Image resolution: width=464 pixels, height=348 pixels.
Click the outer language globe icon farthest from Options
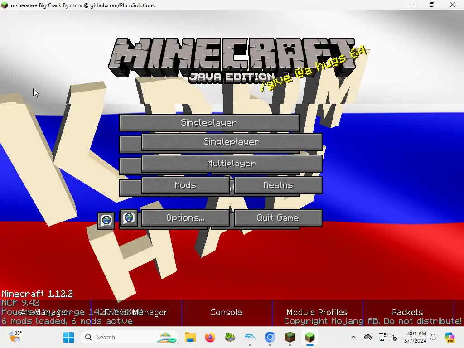tap(106, 221)
